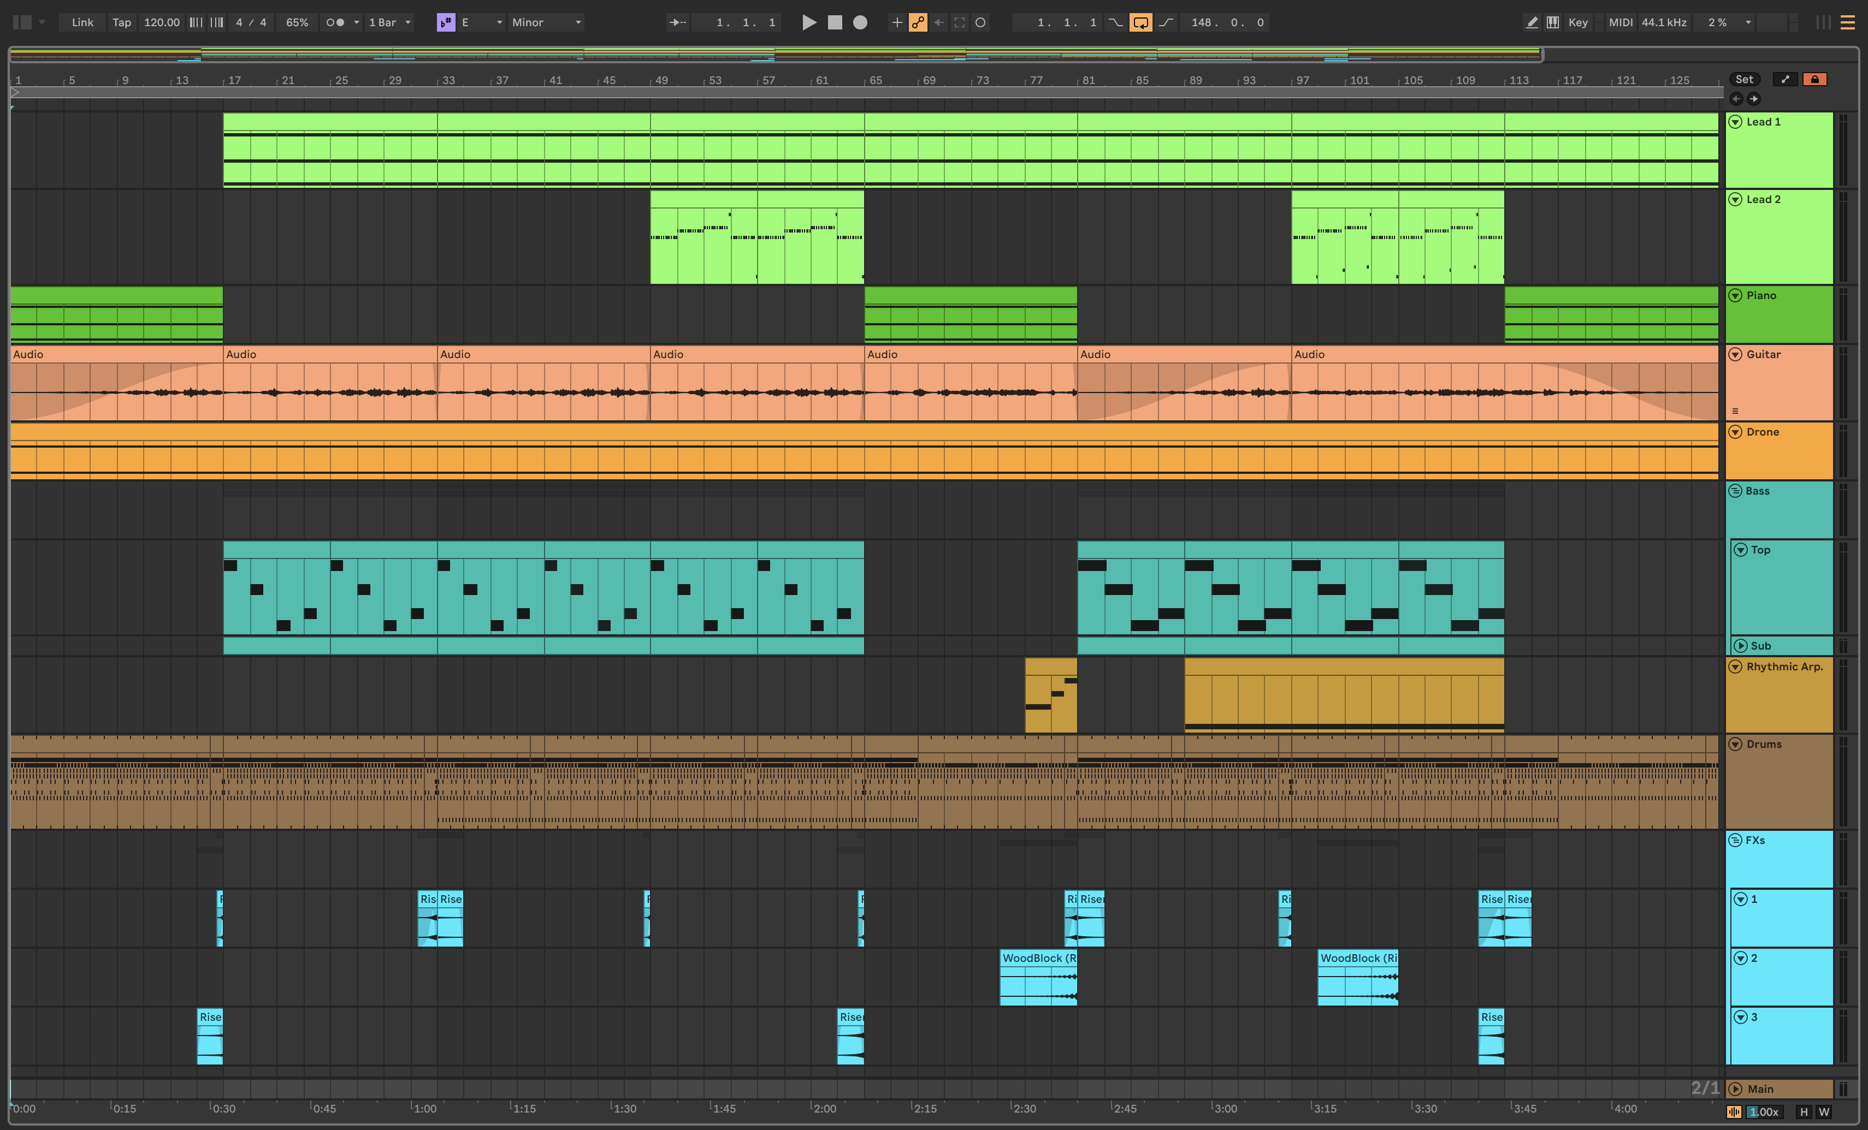
Task: Toggle the browser show/hide icon
Action: (x=22, y=23)
